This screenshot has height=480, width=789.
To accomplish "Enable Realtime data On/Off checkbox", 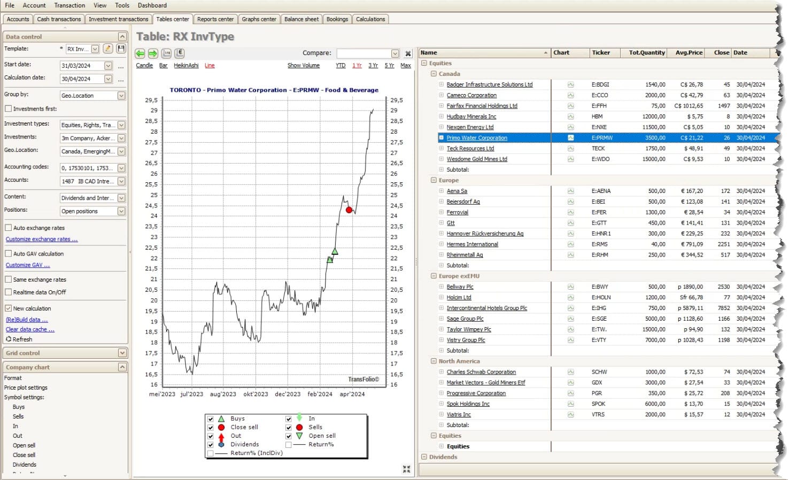I will click(9, 292).
